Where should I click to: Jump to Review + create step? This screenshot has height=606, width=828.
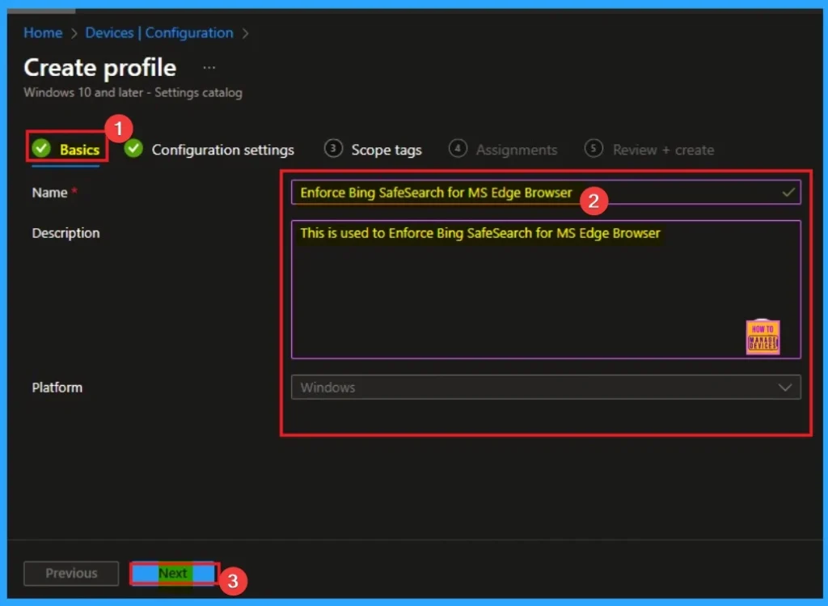tap(649, 150)
